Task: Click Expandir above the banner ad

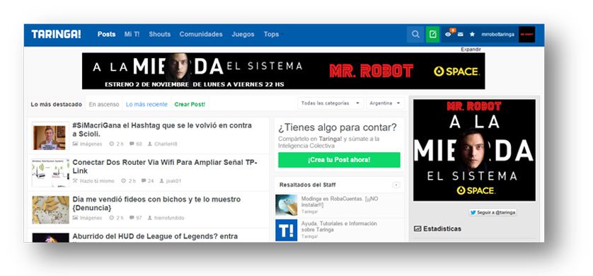Action: (471, 49)
